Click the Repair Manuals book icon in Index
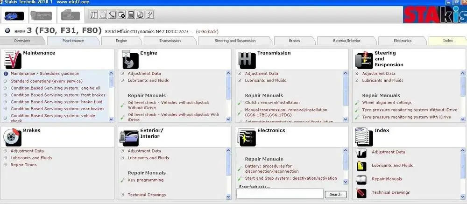The image size is (467, 204). 361,180
